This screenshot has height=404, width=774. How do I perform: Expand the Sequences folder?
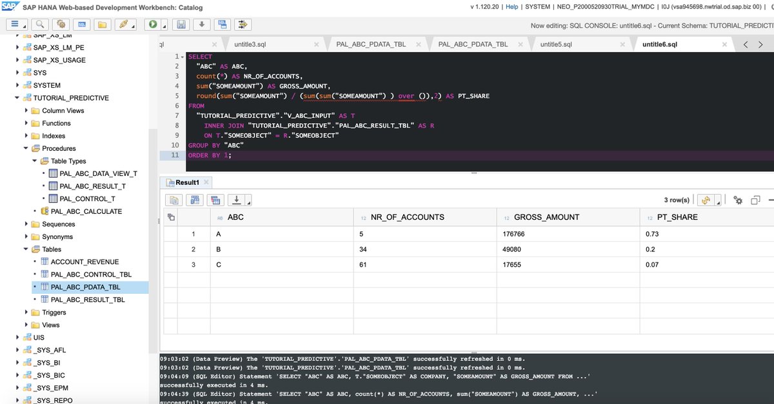point(26,224)
